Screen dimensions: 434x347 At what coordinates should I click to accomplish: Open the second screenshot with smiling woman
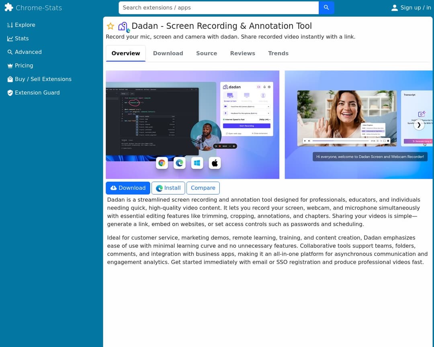(x=358, y=125)
